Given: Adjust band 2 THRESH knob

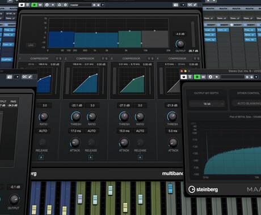Looking at the screenshot, I should 76,117.
